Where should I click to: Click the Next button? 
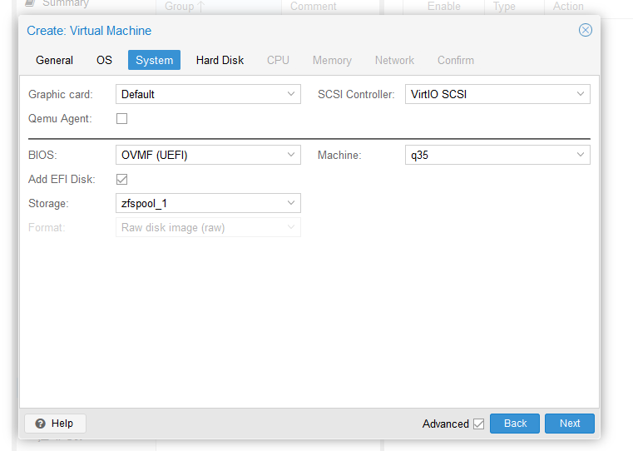[x=570, y=424]
